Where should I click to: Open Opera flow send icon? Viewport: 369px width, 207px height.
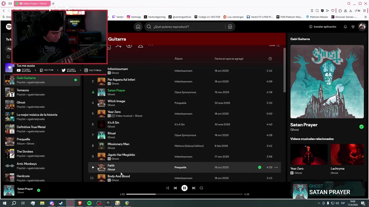point(327,11)
